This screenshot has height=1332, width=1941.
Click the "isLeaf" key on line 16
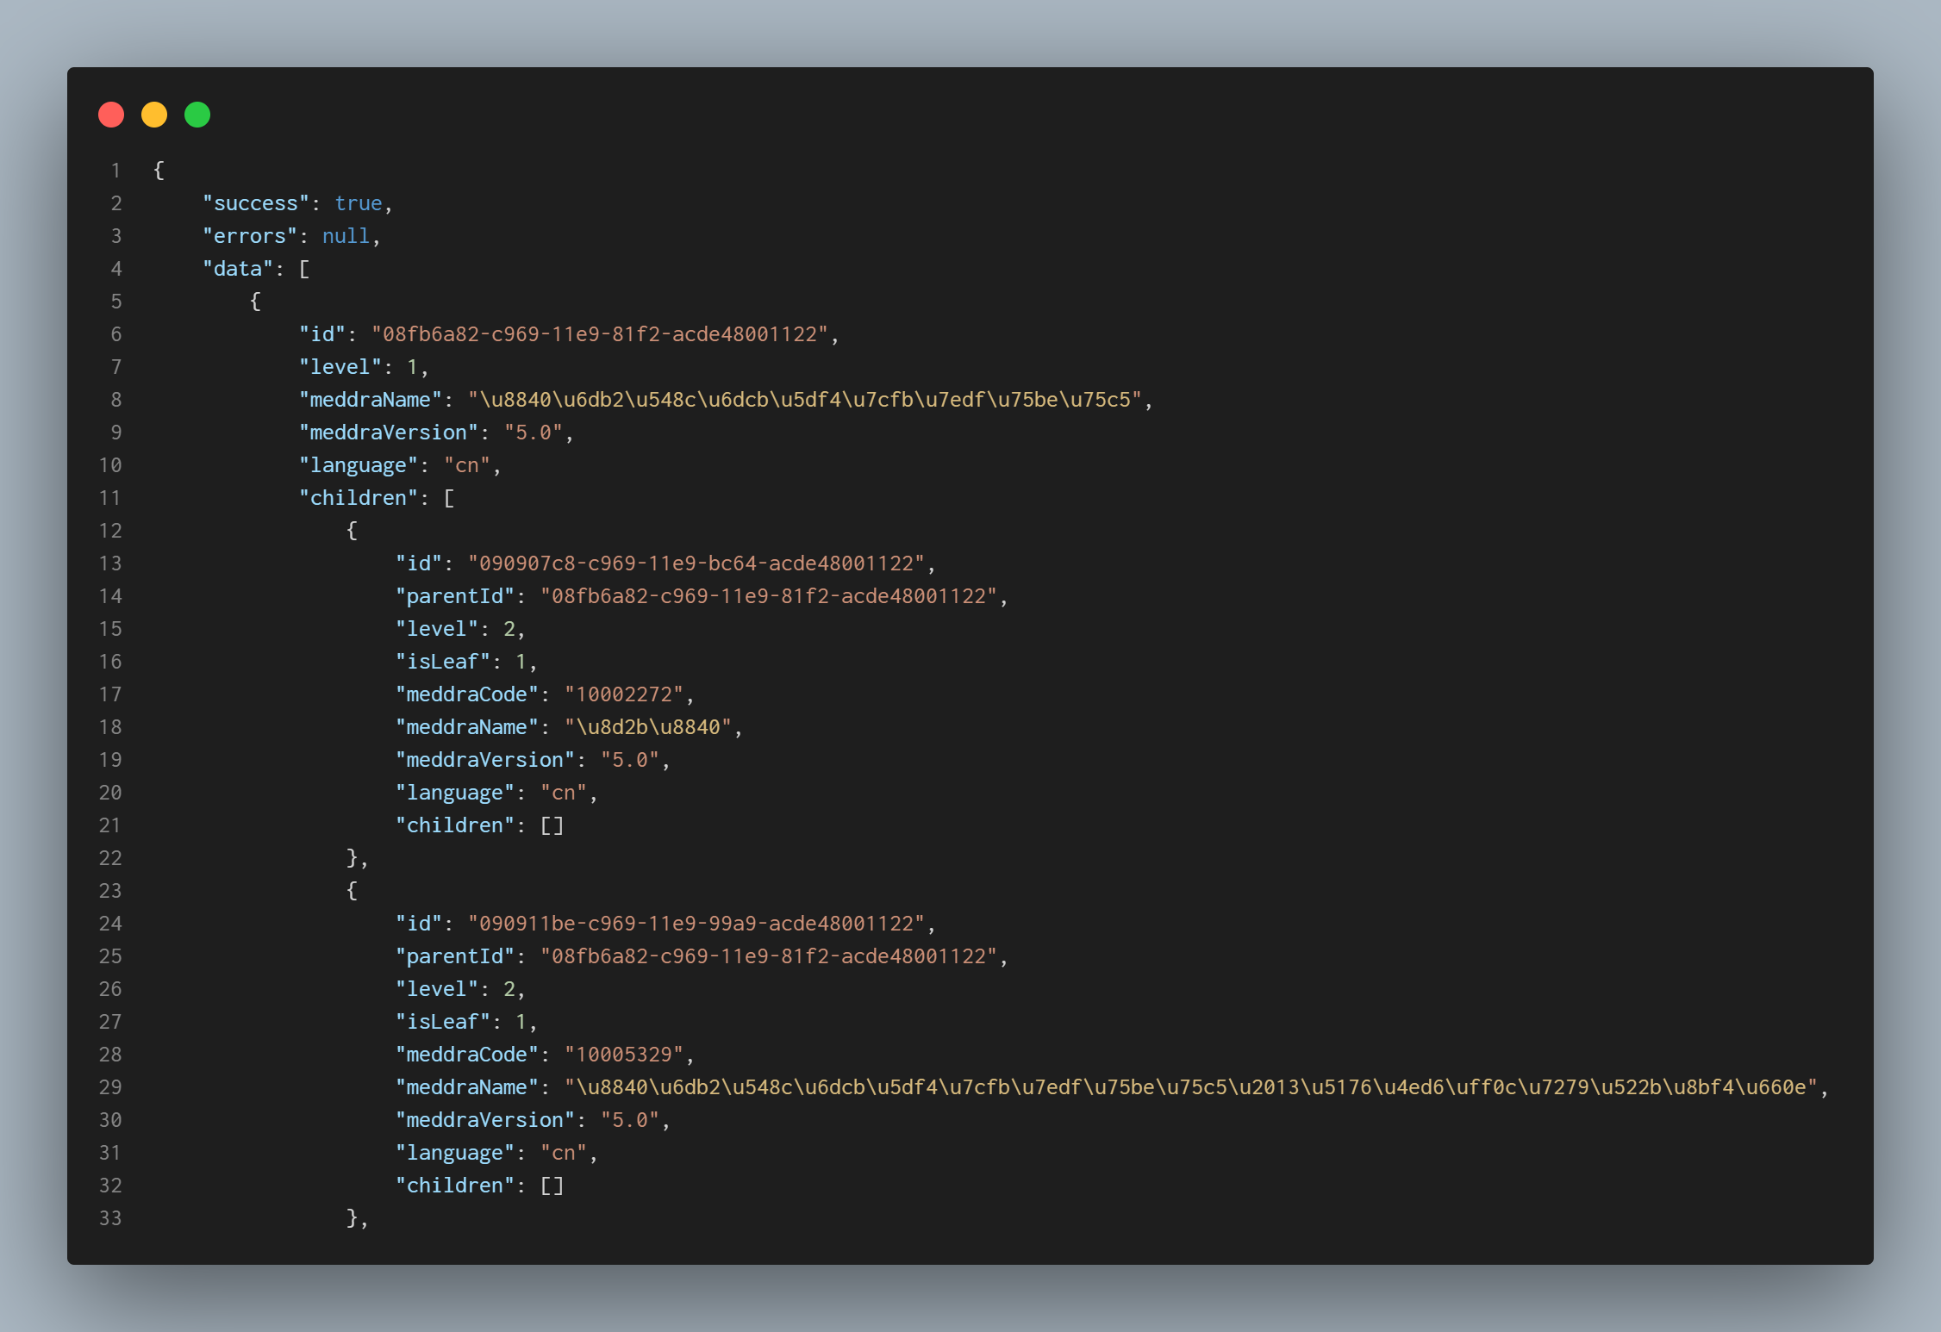click(x=443, y=662)
